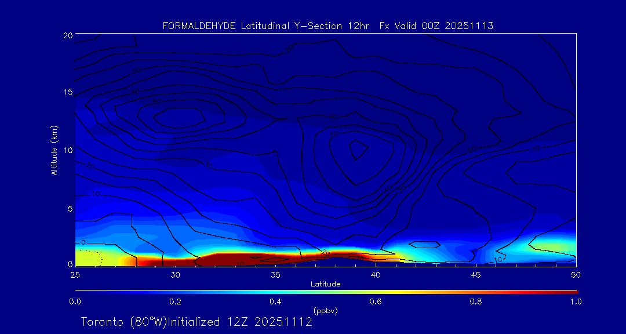This screenshot has width=626, height=334.
Task: Click the 'Latitude' x-axis label
Action: [325, 284]
